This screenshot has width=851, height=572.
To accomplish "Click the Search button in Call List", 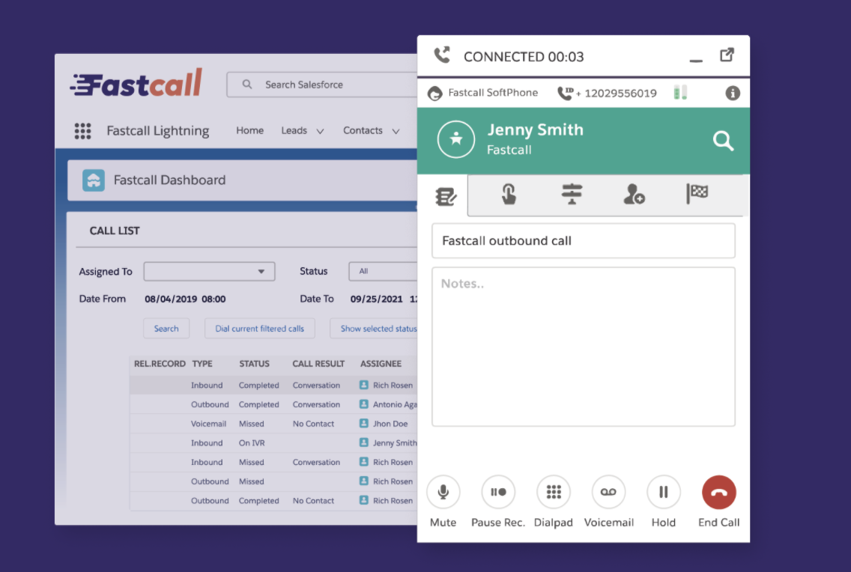I will tap(166, 328).
